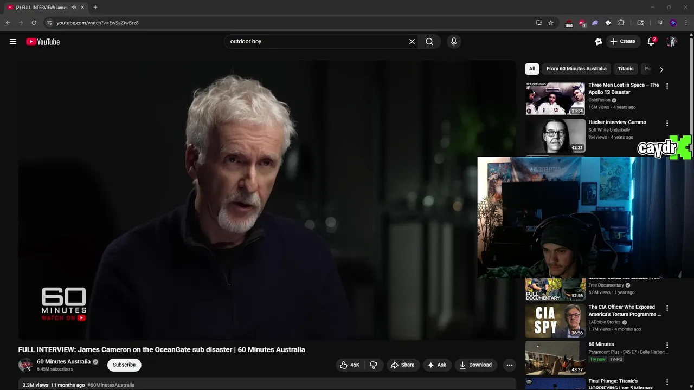Dislike the video with the thumbs down

[374, 365]
